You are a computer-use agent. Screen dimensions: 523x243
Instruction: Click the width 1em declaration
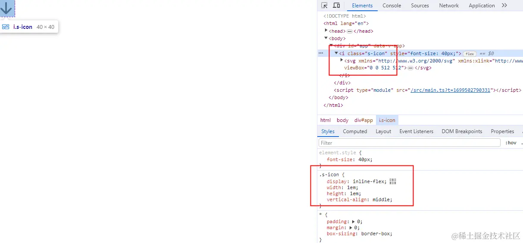[342, 187]
